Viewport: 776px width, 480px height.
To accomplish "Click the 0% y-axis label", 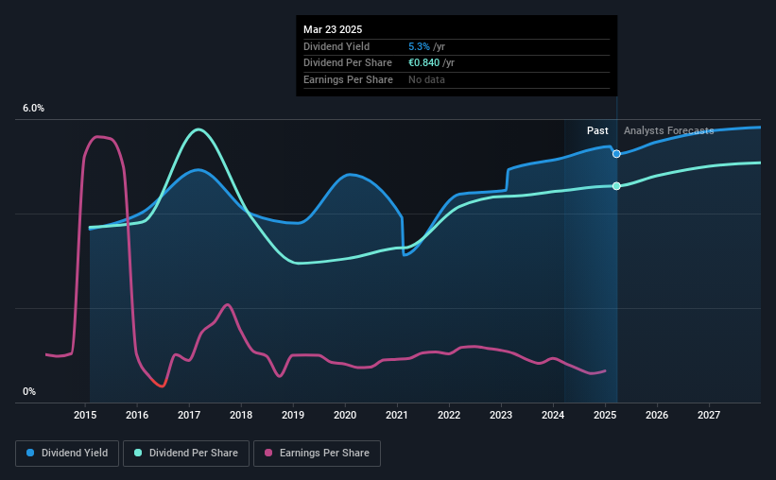I will [29, 391].
